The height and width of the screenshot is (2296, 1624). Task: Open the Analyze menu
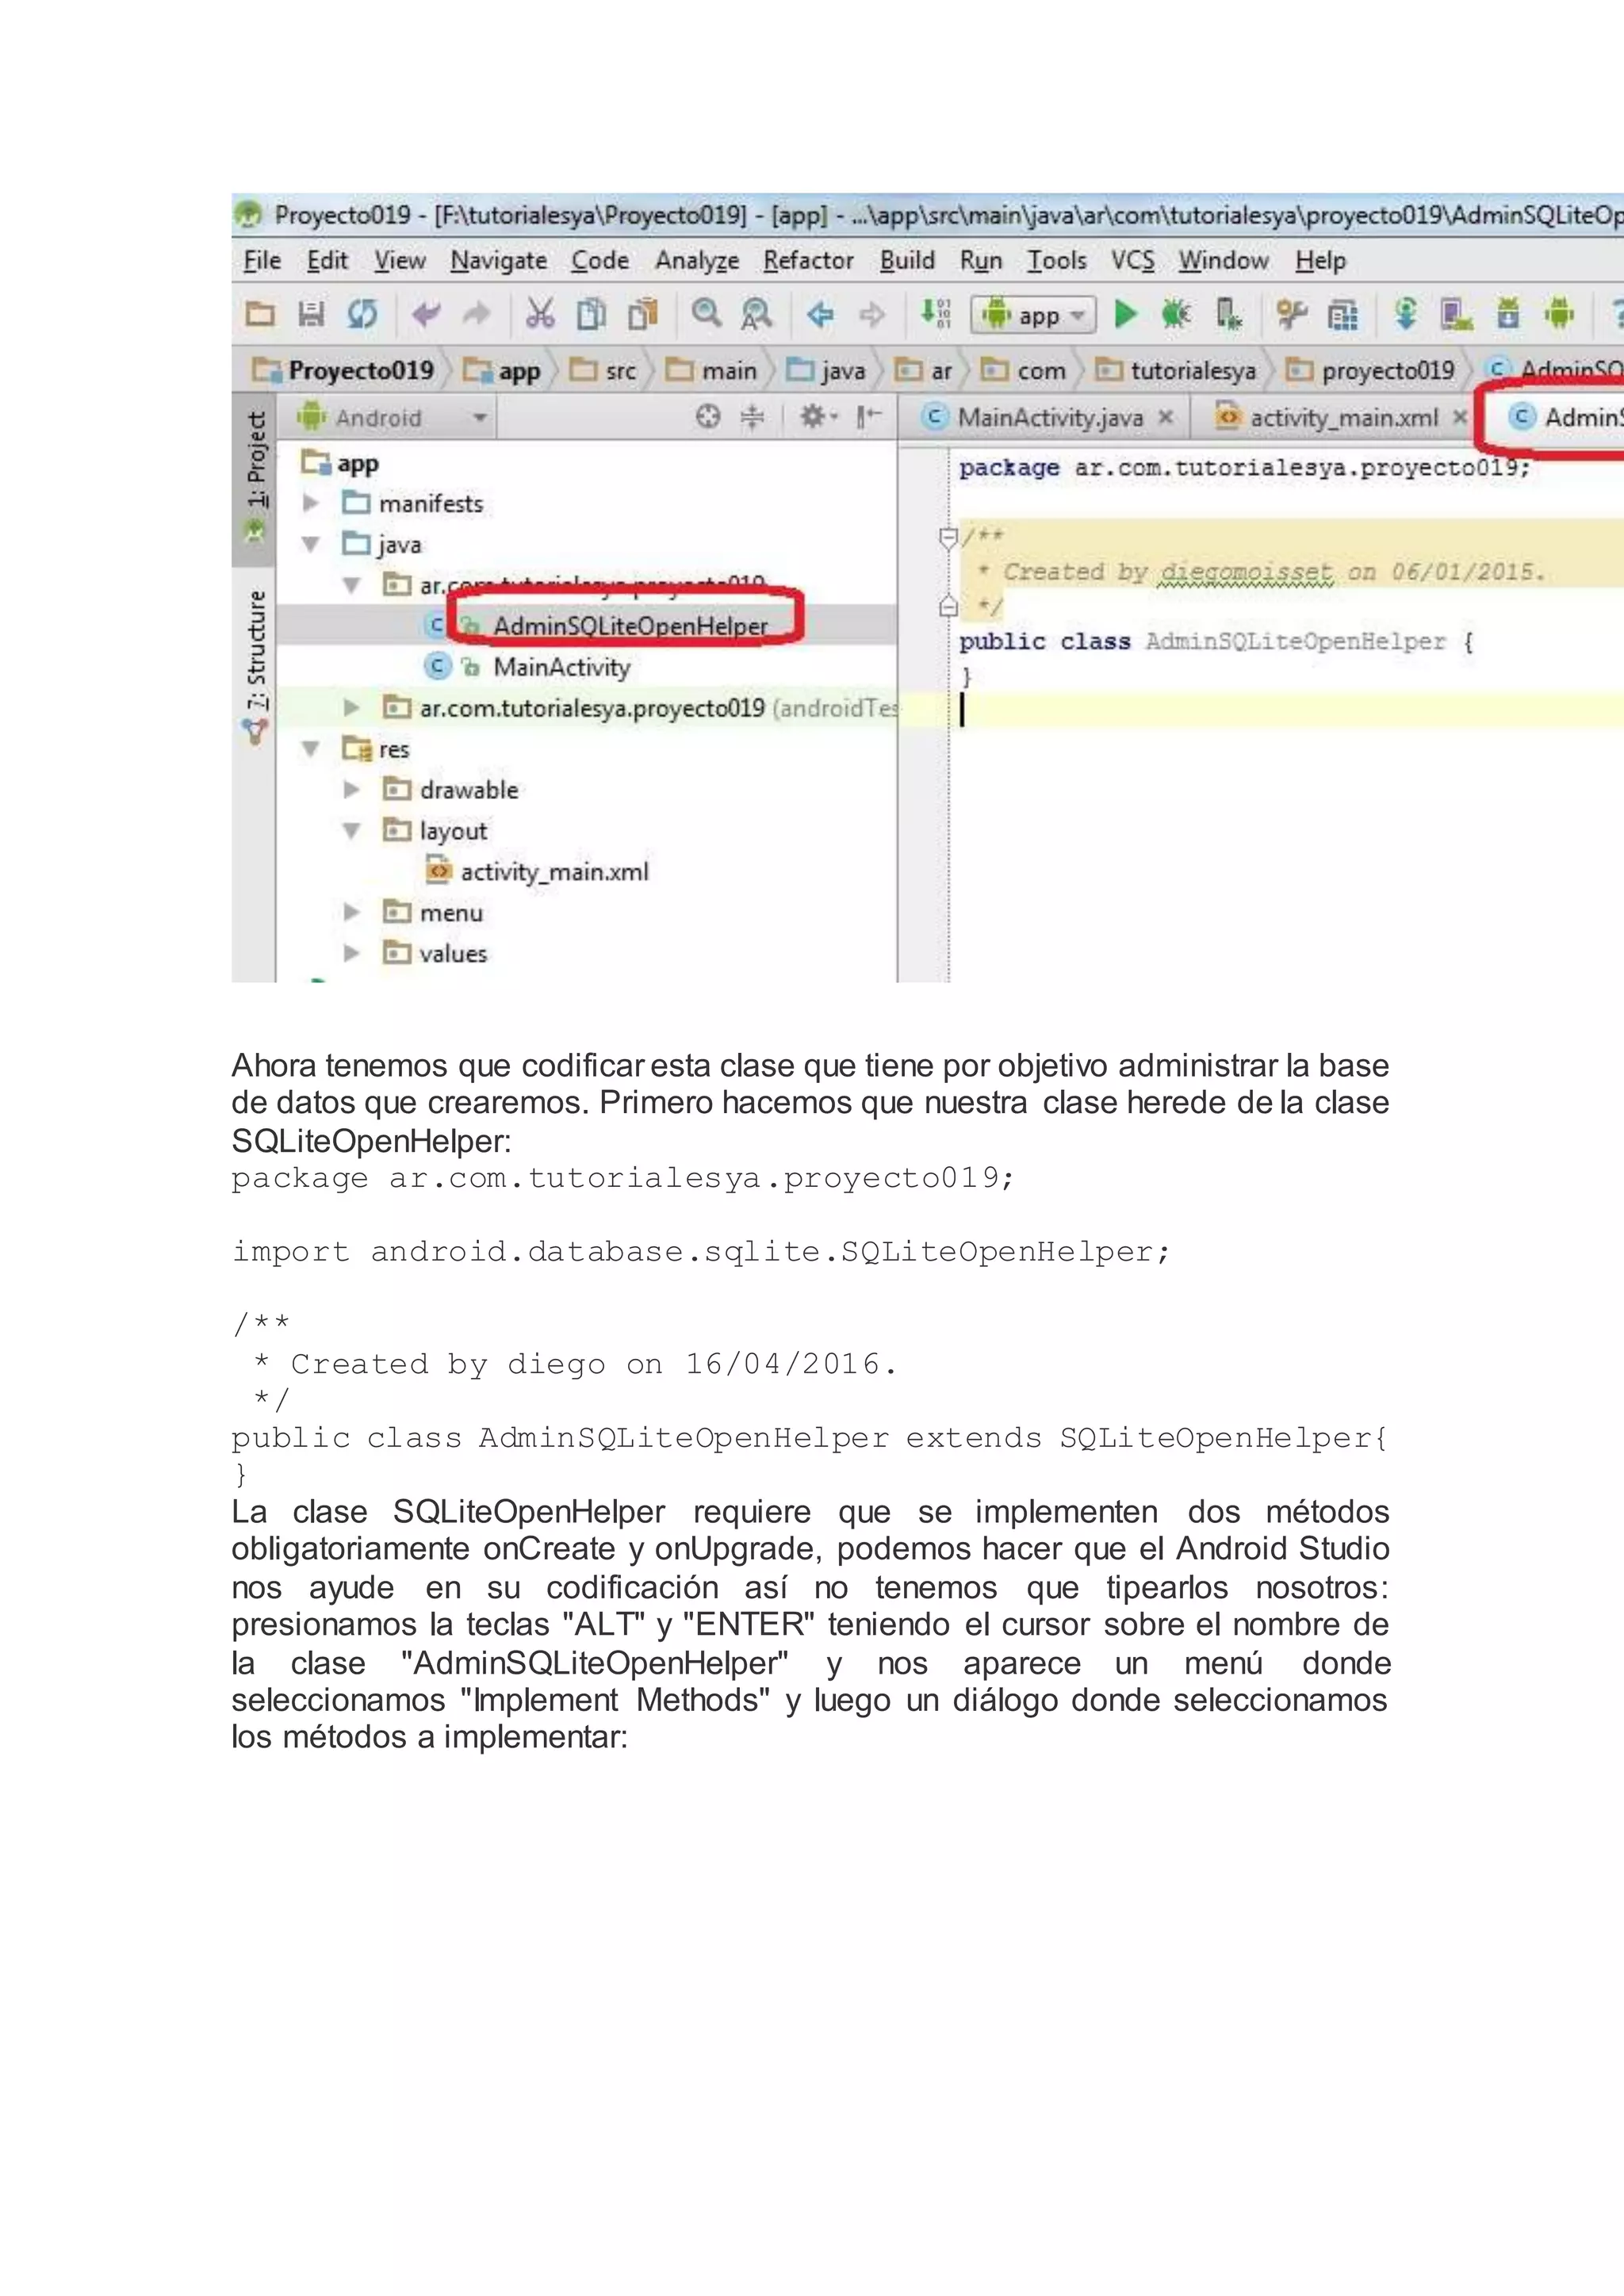click(697, 261)
